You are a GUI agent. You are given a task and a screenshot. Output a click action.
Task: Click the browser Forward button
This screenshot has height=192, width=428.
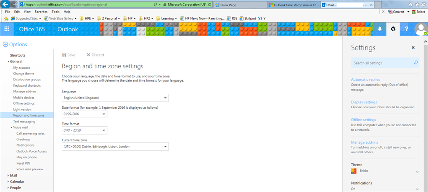coord(15,5)
